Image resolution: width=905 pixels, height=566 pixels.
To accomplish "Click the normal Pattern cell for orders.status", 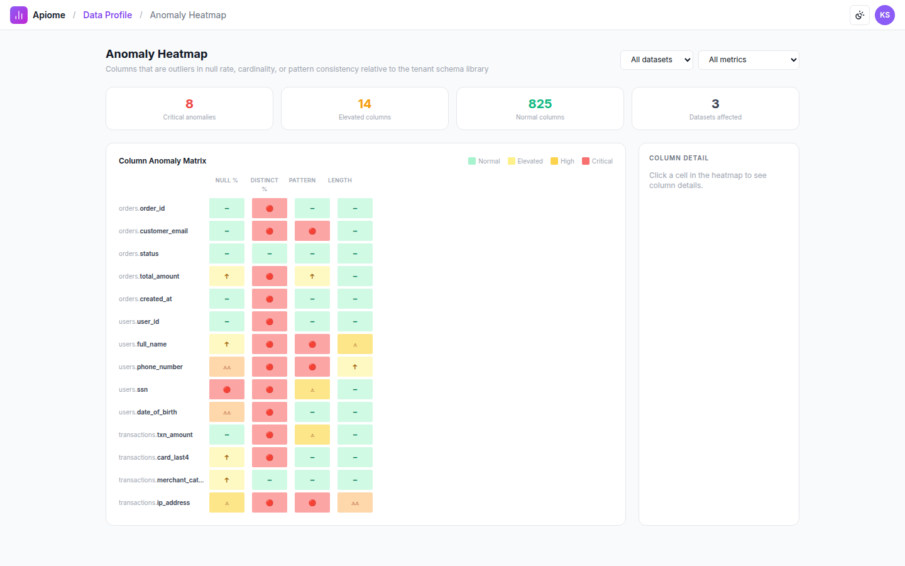I will 312,253.
